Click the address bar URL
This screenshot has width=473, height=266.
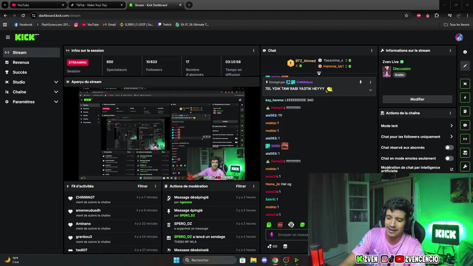[59, 16]
